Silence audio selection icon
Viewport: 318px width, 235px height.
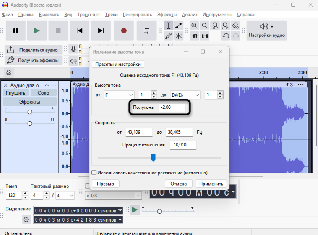point(205,36)
